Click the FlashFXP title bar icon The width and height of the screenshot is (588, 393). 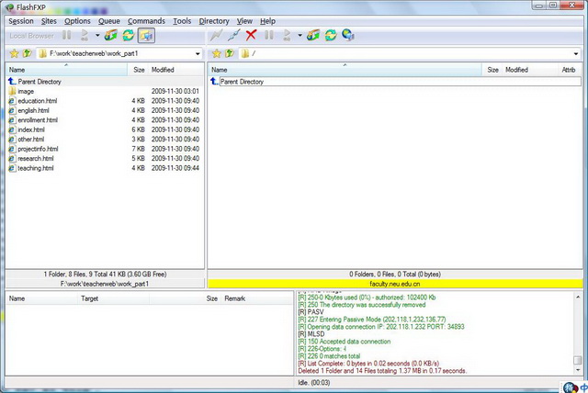click(x=9, y=7)
